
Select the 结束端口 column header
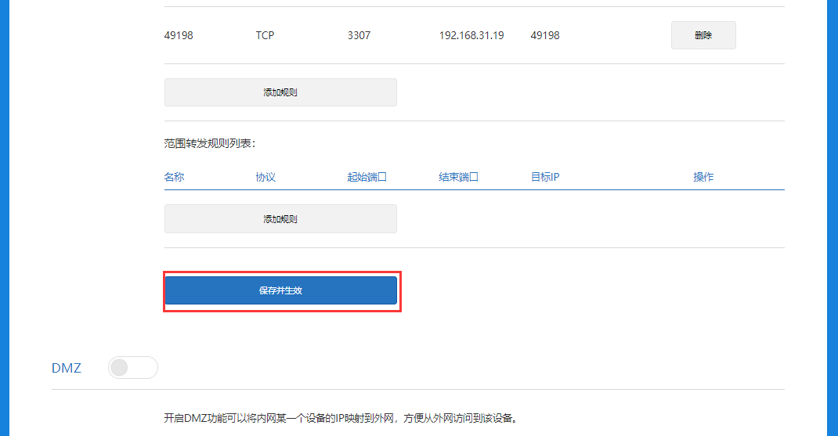458,177
